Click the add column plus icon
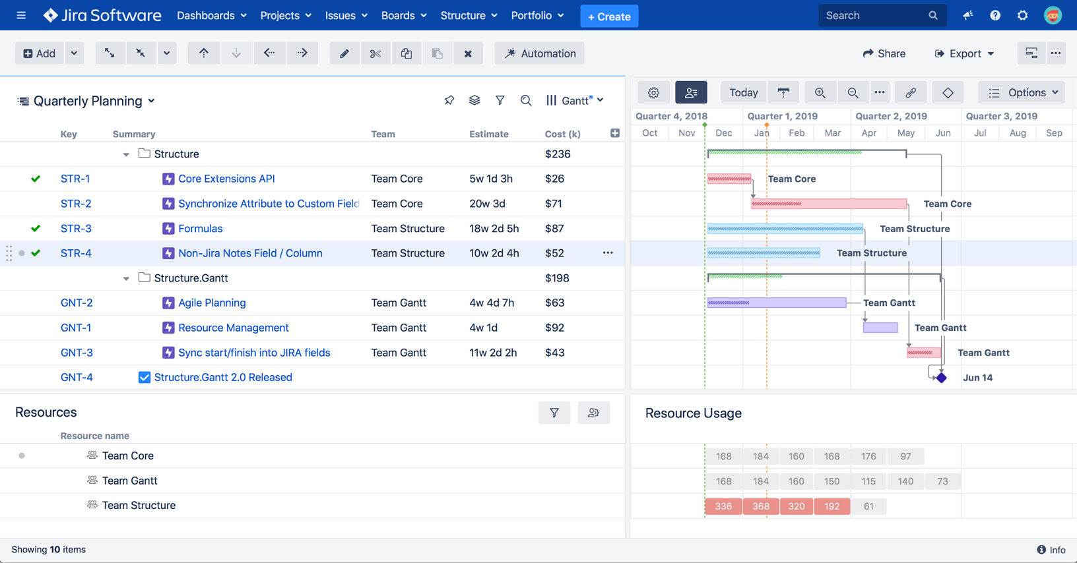 [x=615, y=133]
